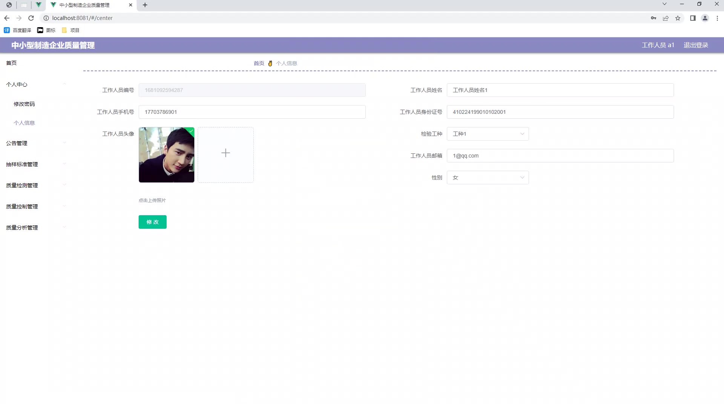The height and width of the screenshot is (404, 724).
Task: Expand 质量控制管理 sidebar menu
Action: coord(36,207)
